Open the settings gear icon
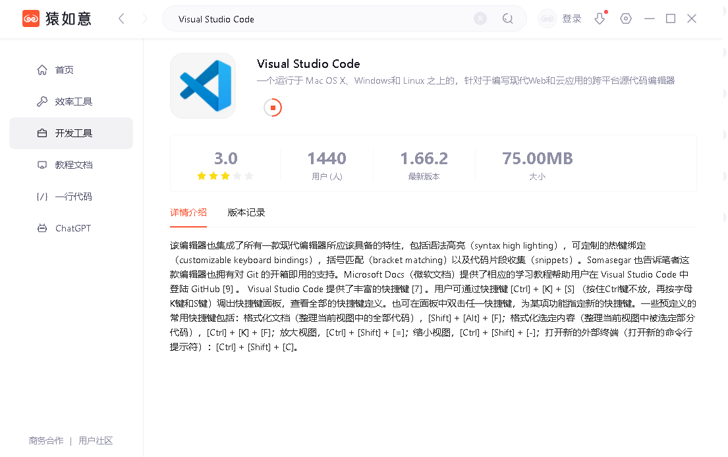 pyautogui.click(x=625, y=18)
